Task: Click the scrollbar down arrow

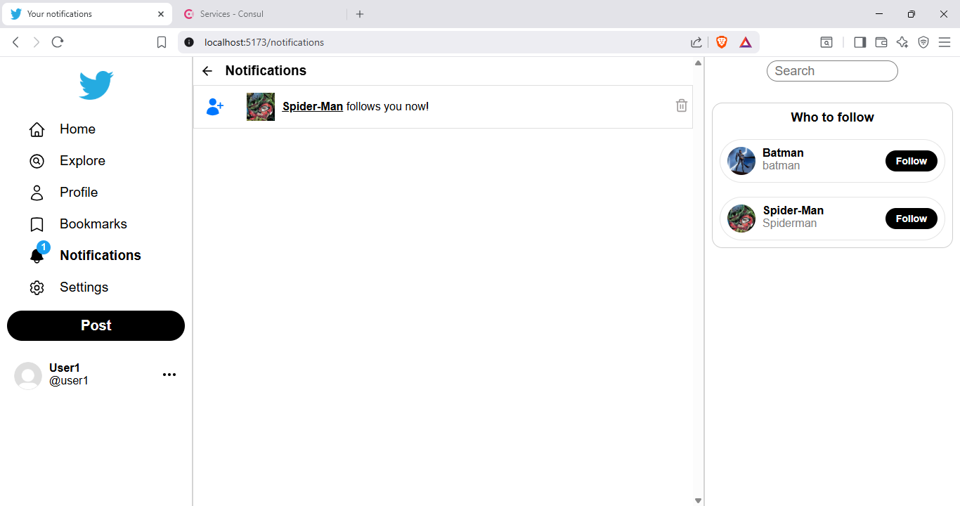Action: 698,500
